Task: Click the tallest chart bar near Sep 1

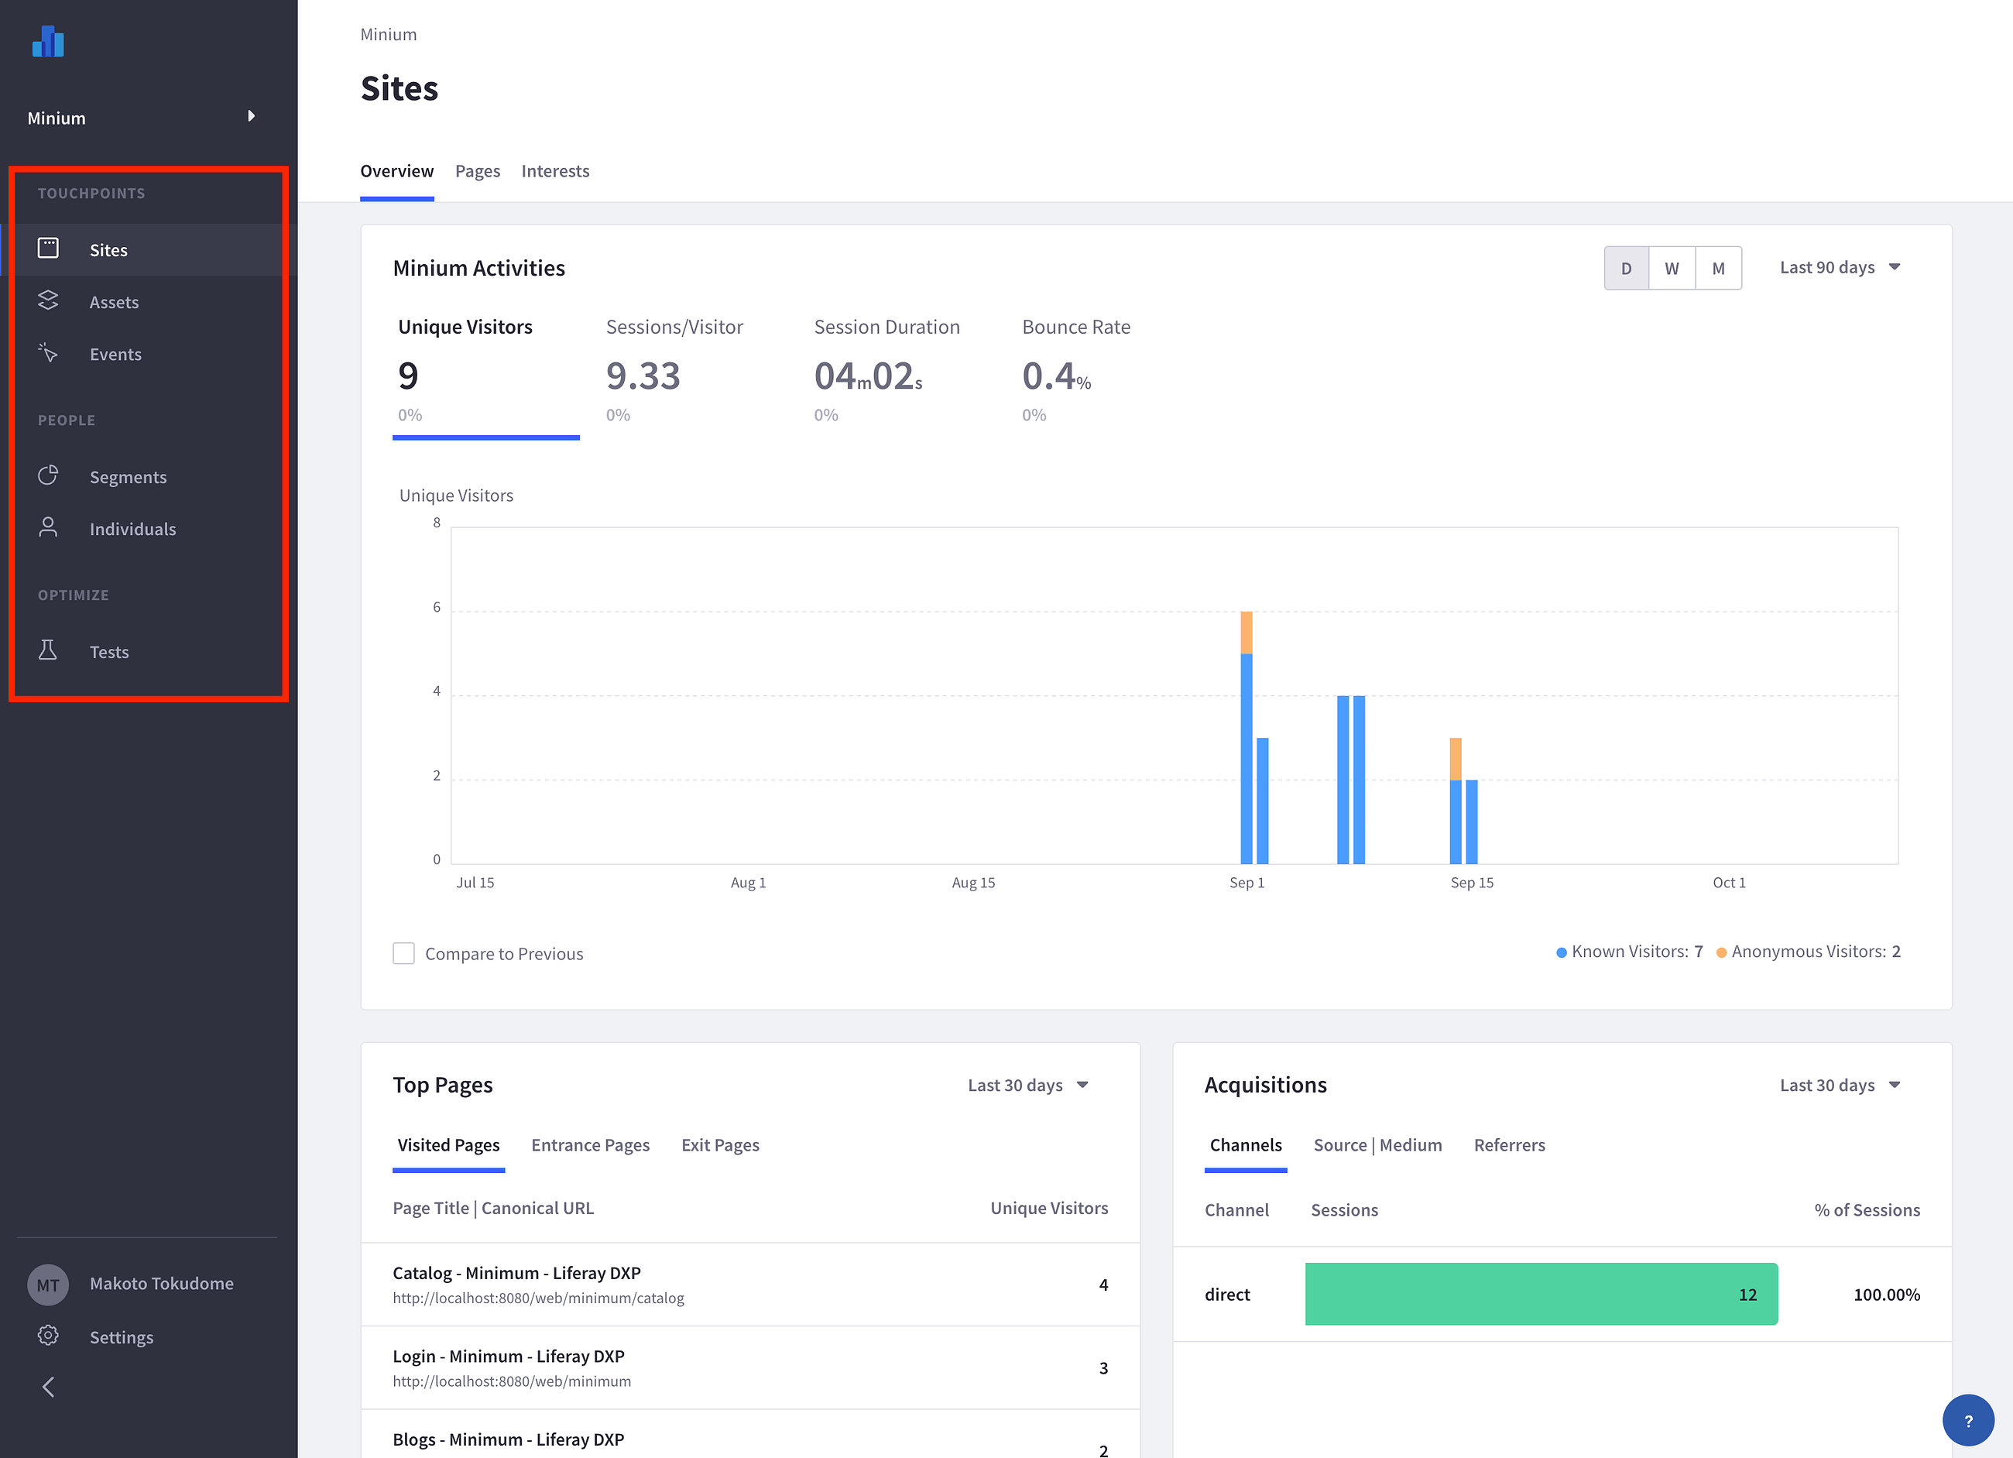Action: [1247, 737]
